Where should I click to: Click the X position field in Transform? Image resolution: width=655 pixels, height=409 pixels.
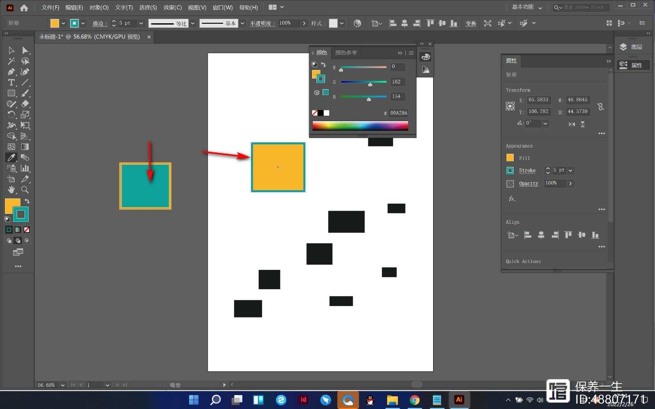coord(539,100)
